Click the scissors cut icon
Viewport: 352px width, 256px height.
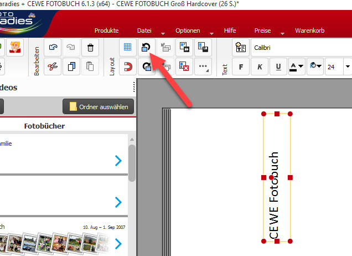click(53, 66)
